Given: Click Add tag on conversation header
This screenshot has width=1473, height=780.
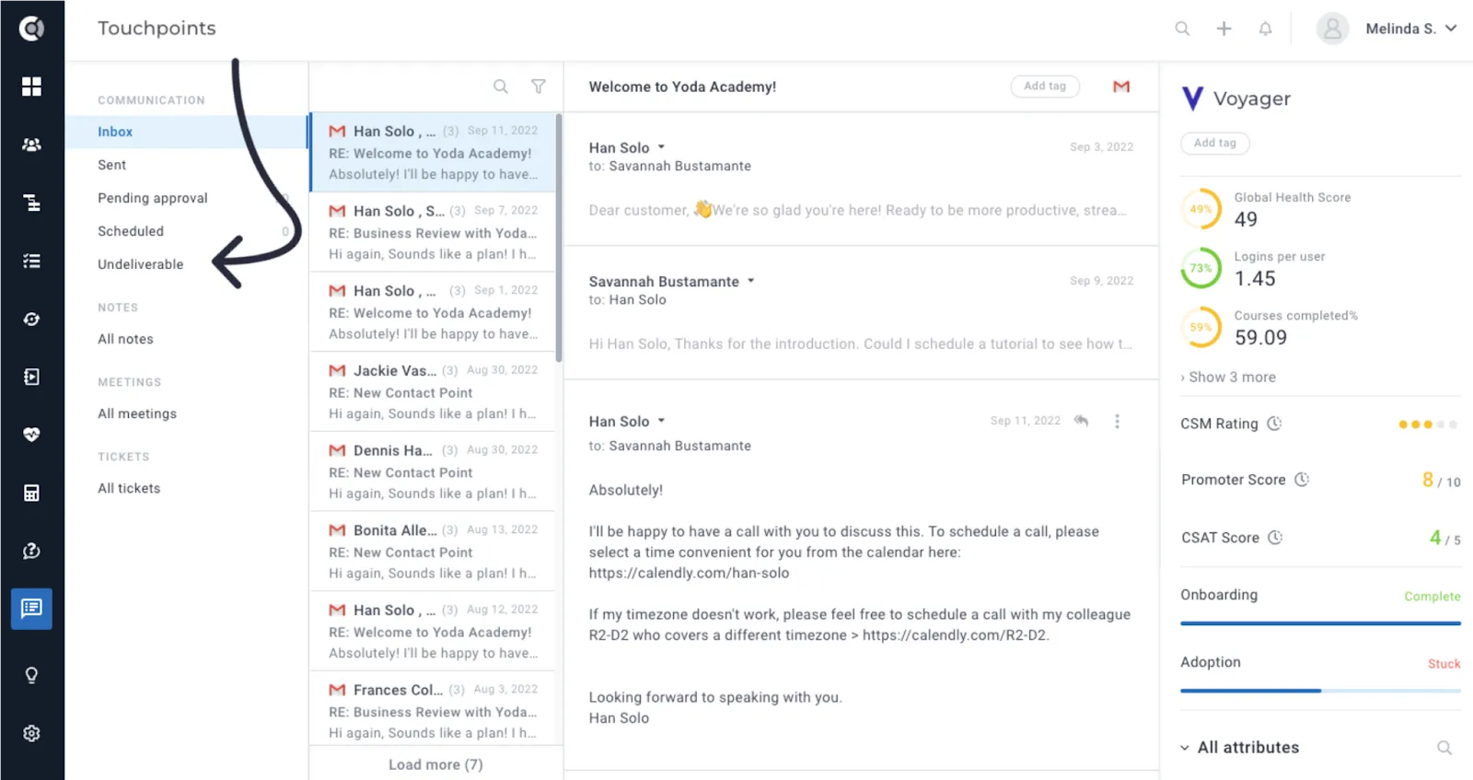Looking at the screenshot, I should pyautogui.click(x=1045, y=87).
